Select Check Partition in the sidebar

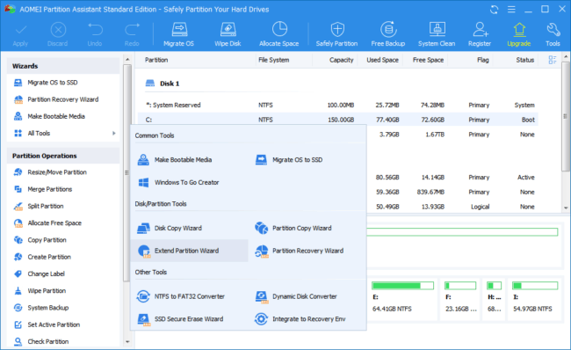pyautogui.click(x=41, y=341)
